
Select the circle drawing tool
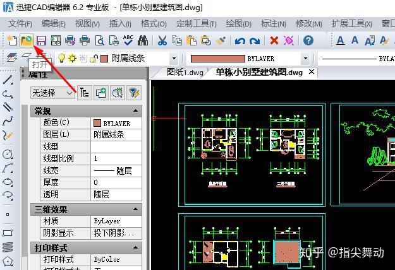tap(8, 154)
